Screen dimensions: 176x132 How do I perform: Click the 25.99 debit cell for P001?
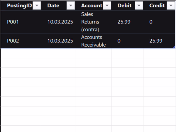coord(124,22)
